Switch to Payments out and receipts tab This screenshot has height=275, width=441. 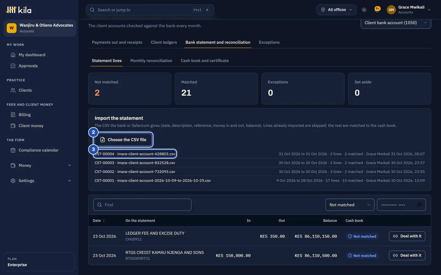117,42
